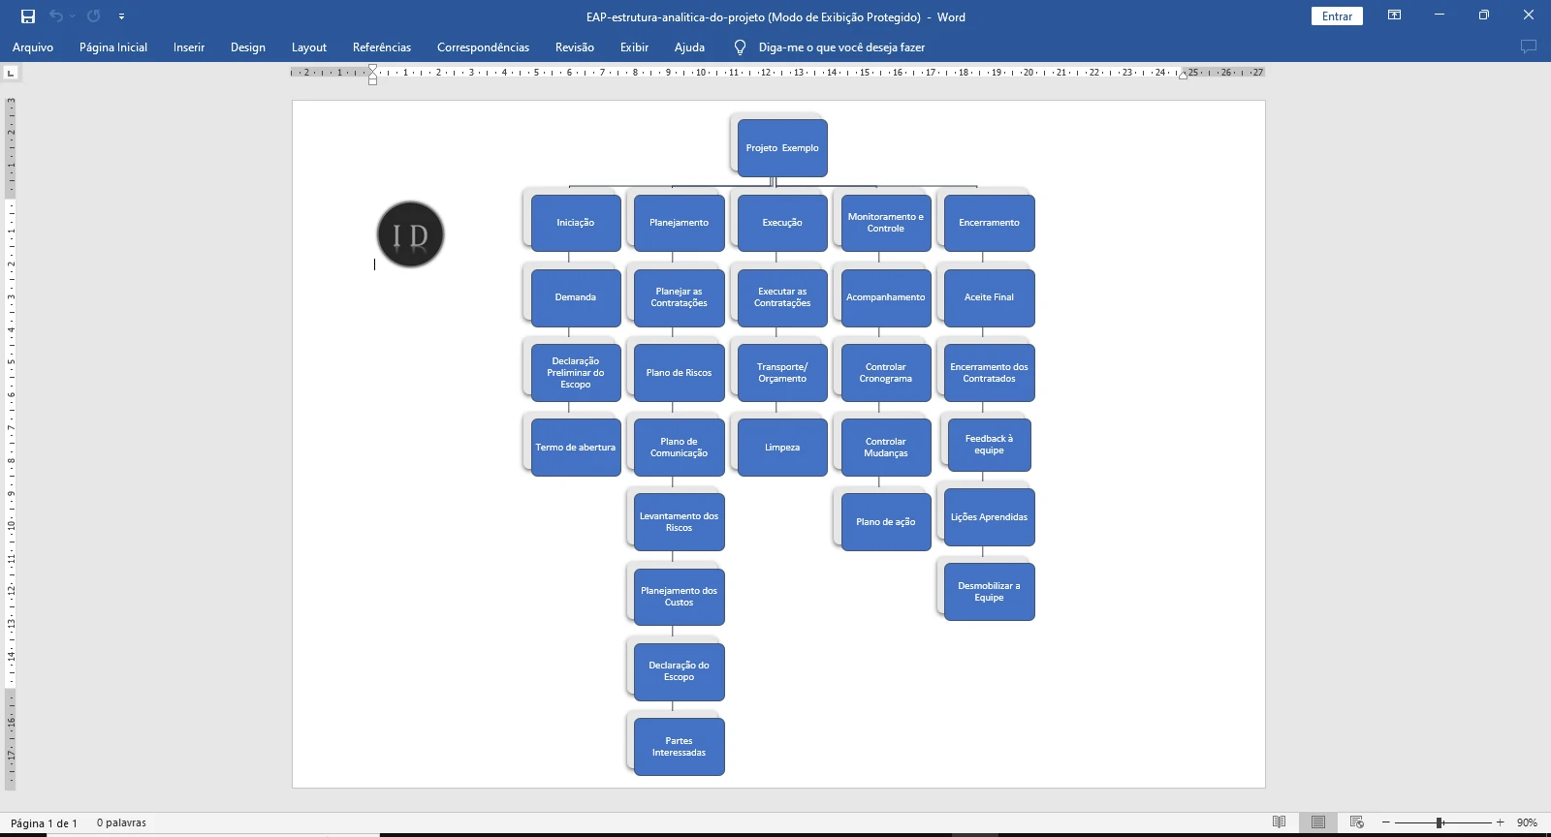Click the Undo arrow icon
Screen dimensions: 1551x837
point(56,16)
